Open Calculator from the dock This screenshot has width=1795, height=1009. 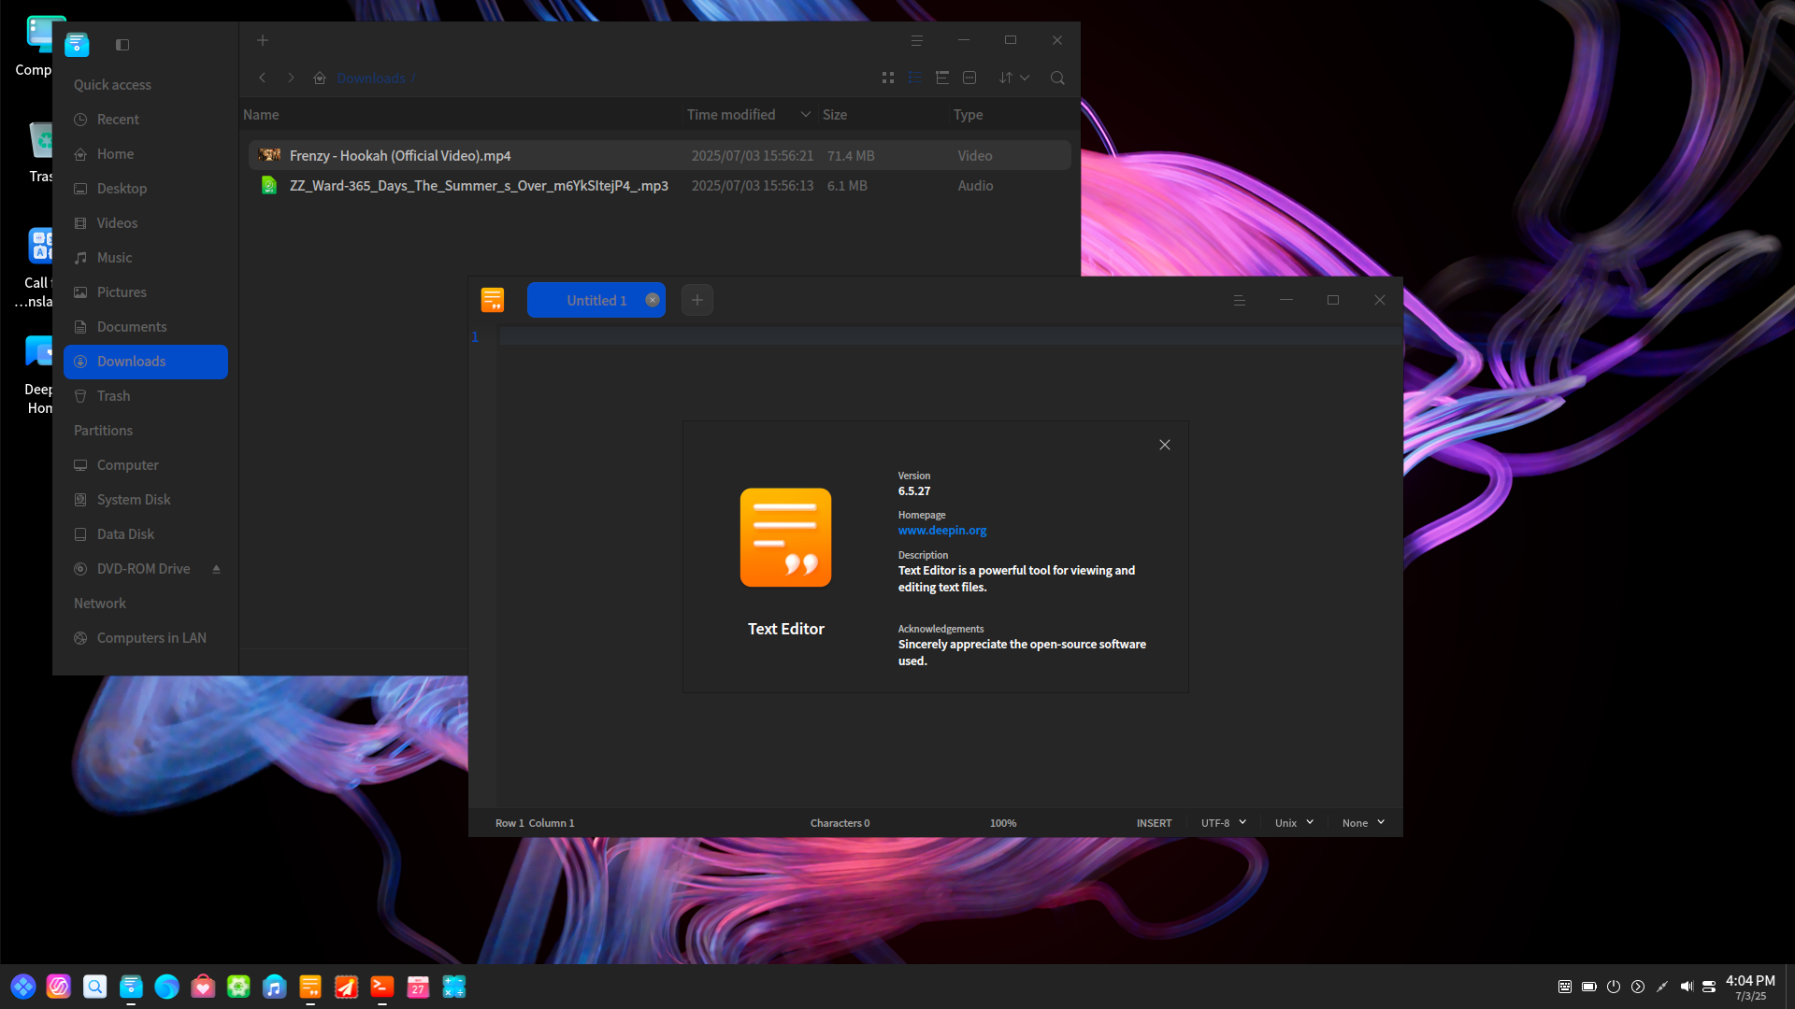(x=453, y=987)
